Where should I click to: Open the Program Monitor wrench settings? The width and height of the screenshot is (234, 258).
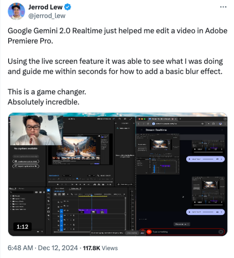(98, 176)
